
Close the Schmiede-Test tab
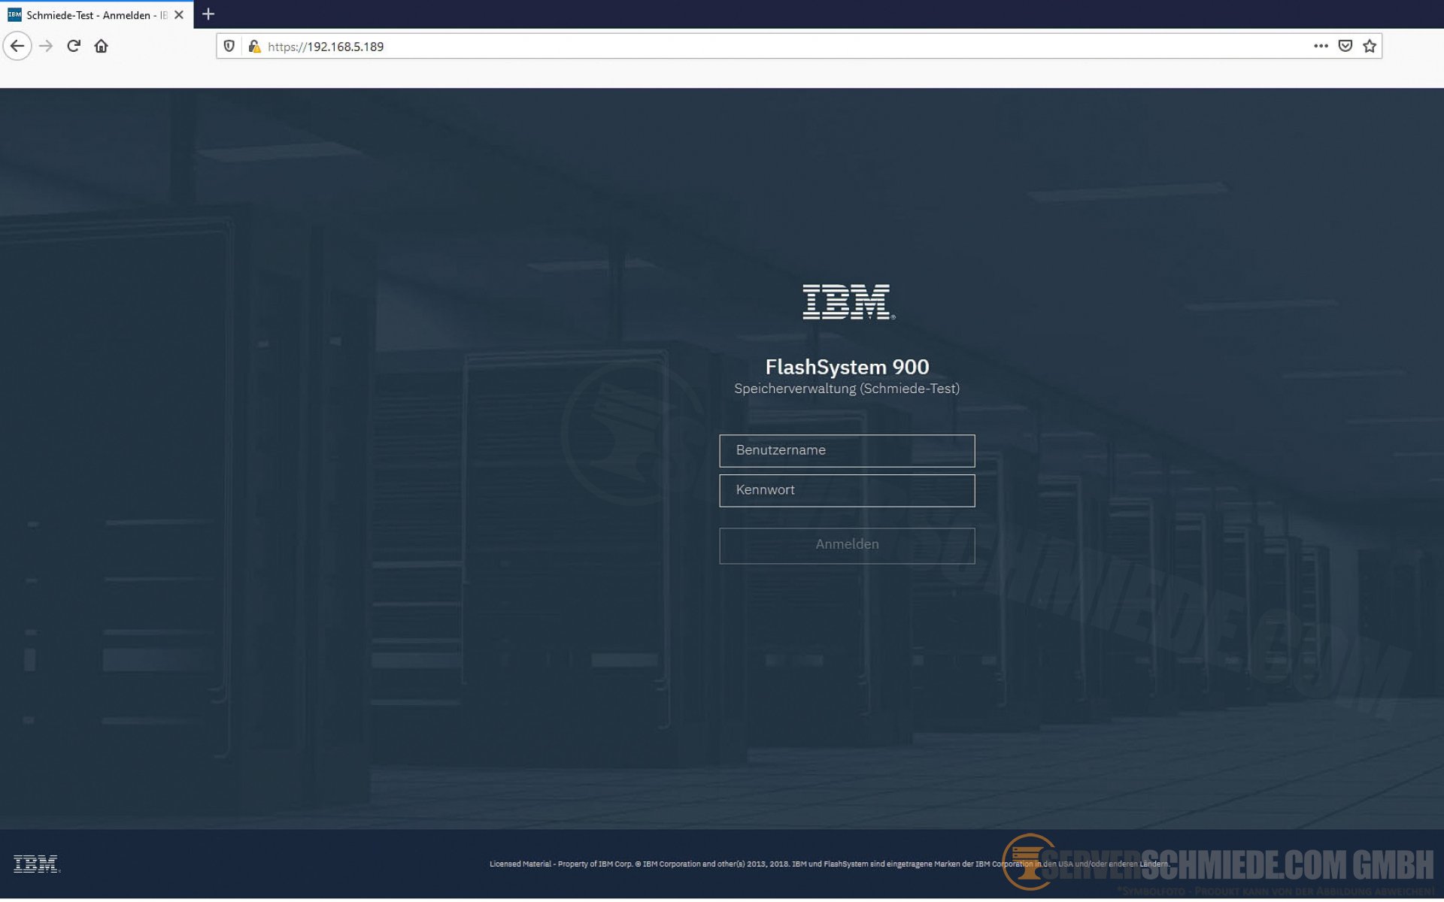pos(179,15)
